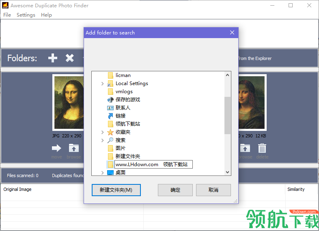Click the right image browse folder icon

pyautogui.click(x=245, y=148)
